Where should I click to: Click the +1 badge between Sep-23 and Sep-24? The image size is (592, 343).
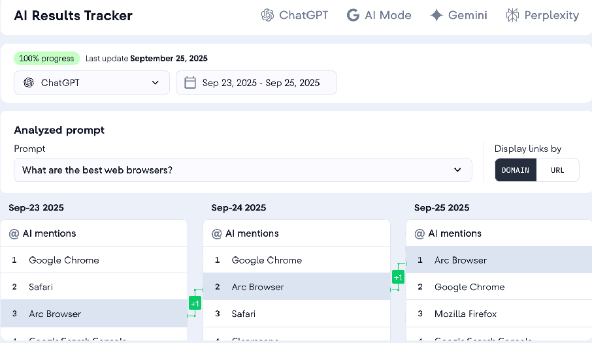[195, 303]
